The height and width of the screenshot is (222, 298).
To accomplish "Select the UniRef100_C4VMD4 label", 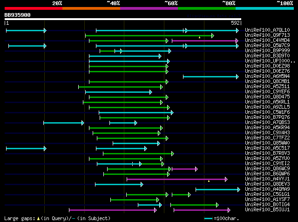I will [x=267, y=41].
